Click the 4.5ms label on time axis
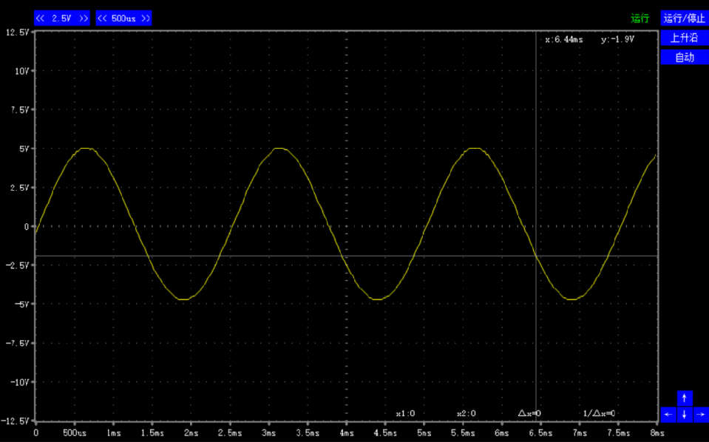The width and height of the screenshot is (709, 442). point(385,433)
